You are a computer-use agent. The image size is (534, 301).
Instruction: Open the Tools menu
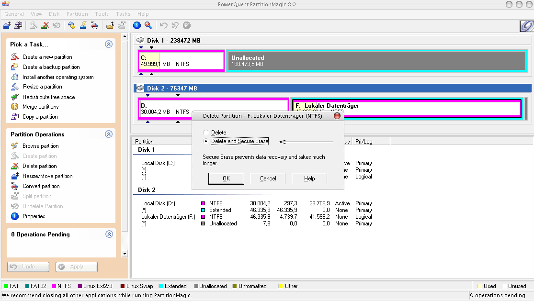point(102,14)
